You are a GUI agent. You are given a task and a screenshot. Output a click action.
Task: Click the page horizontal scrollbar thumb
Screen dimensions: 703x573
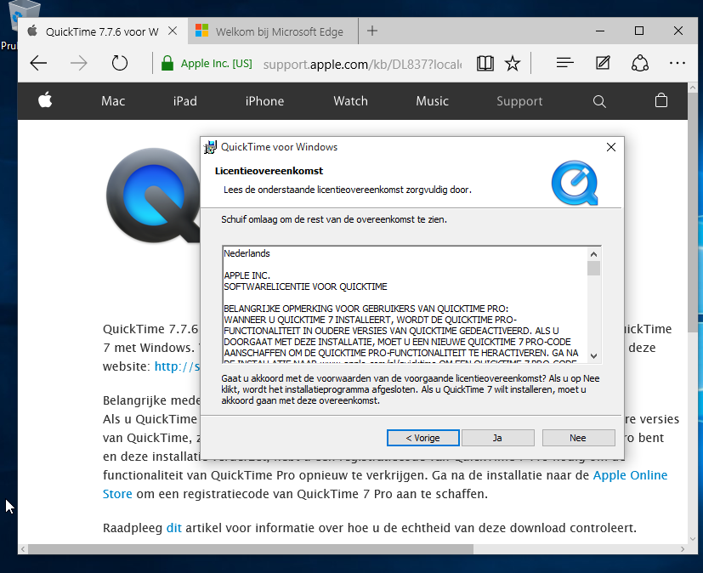[250, 549]
